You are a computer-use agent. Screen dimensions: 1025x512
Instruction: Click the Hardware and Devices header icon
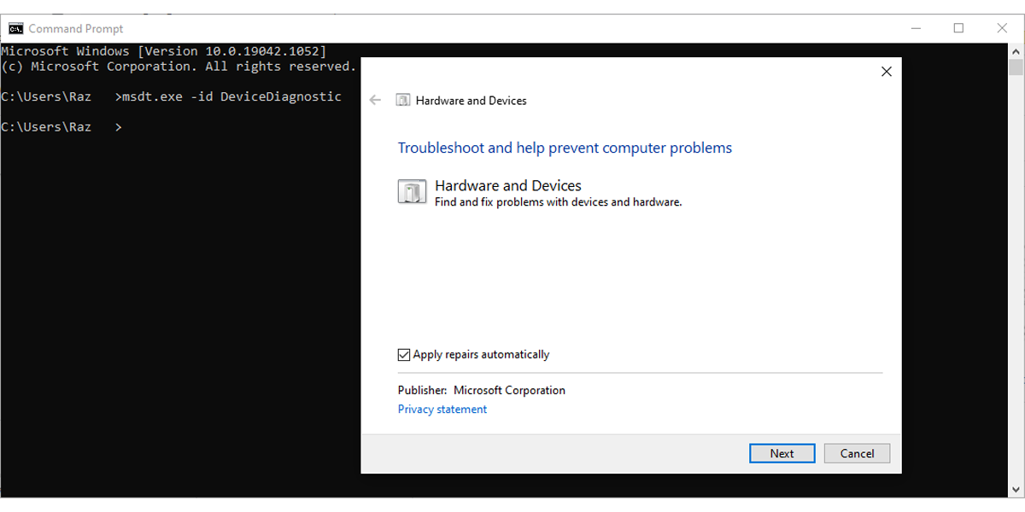(x=403, y=100)
